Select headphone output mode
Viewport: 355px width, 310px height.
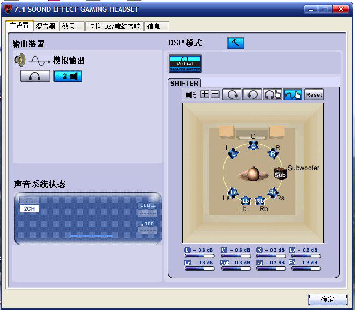pyautogui.click(x=35, y=76)
